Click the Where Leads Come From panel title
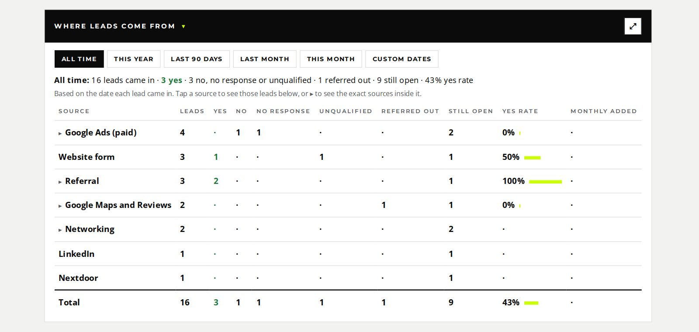 (x=114, y=26)
